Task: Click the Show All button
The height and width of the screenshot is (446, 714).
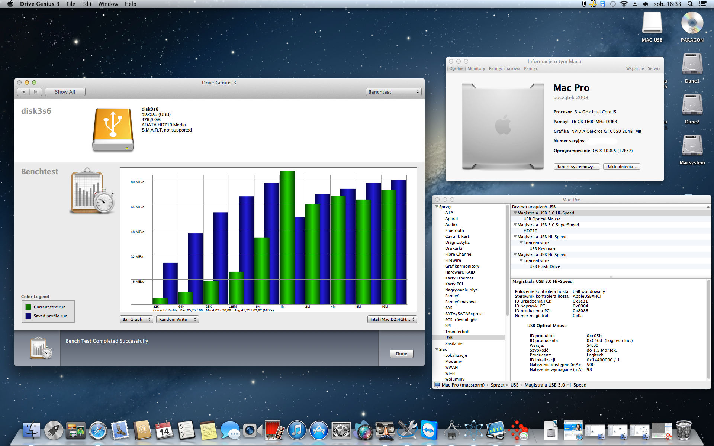Action: click(x=65, y=92)
